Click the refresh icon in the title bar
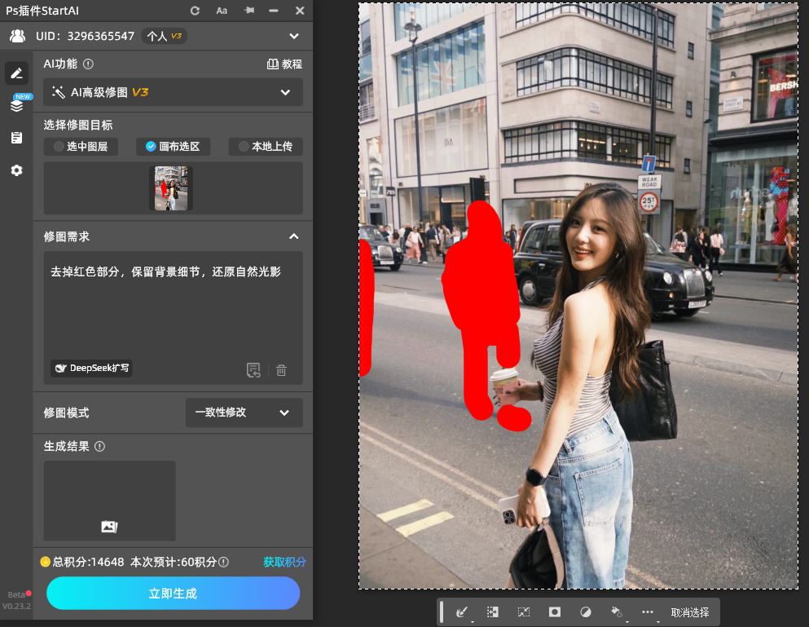Viewport: 809px width, 627px height. [x=196, y=11]
